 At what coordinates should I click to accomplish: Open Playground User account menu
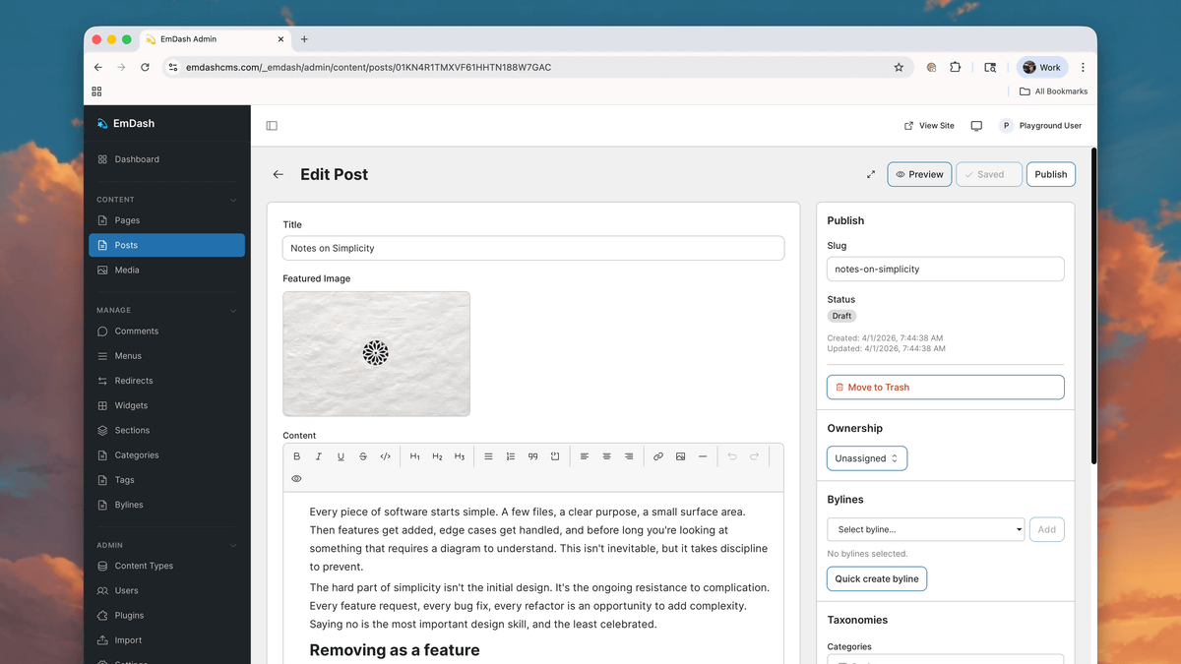click(1040, 126)
